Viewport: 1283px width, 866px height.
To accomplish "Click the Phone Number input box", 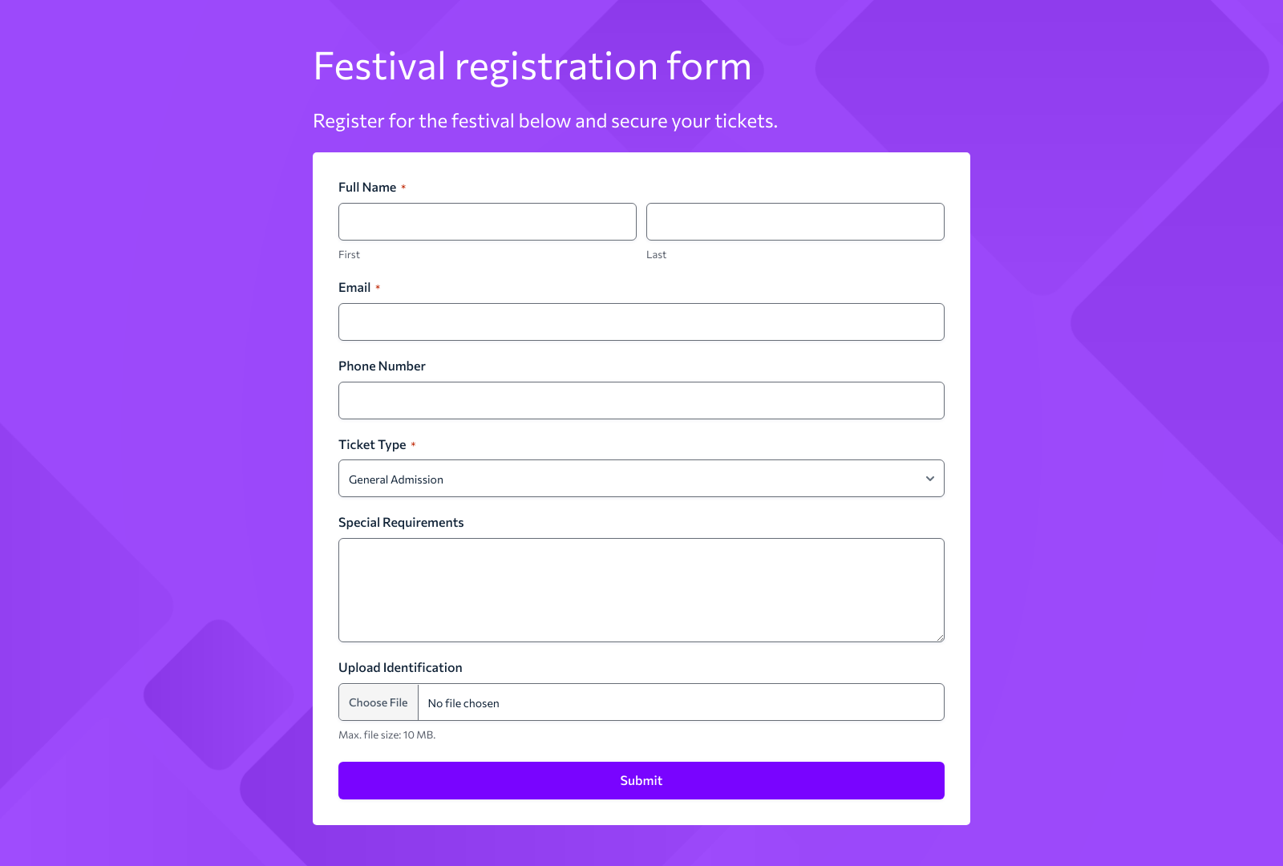I will [641, 400].
